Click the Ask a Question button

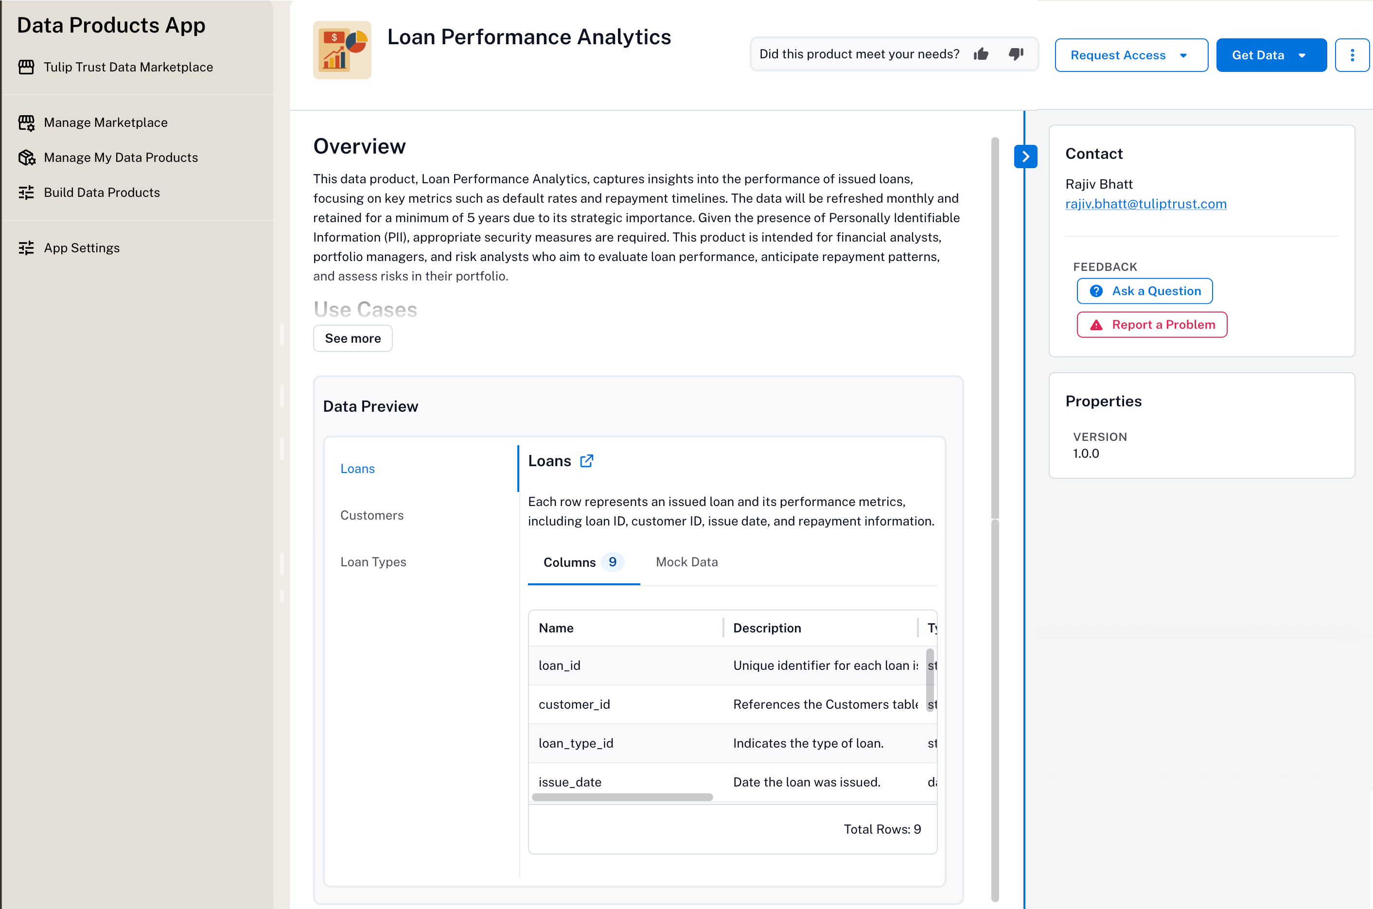(1144, 291)
